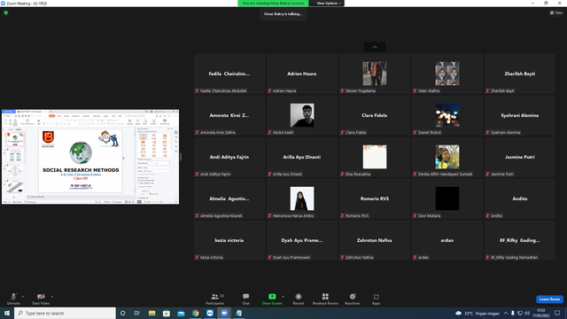Open Google Chrome from the taskbar
This screenshot has width=567, height=319.
195,313
